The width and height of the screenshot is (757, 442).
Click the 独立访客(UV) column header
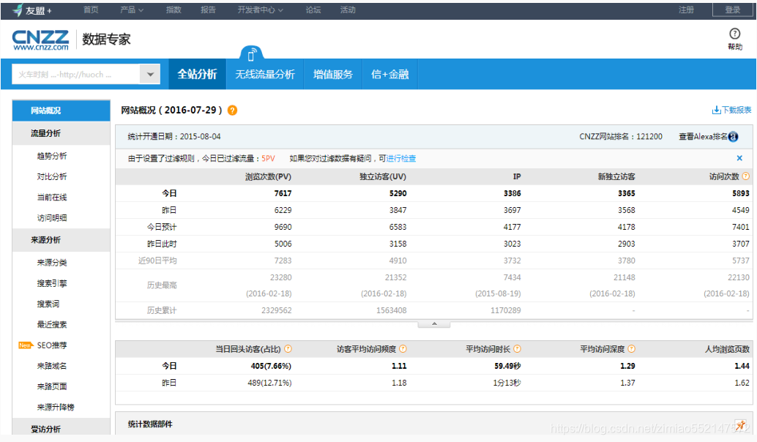point(383,176)
